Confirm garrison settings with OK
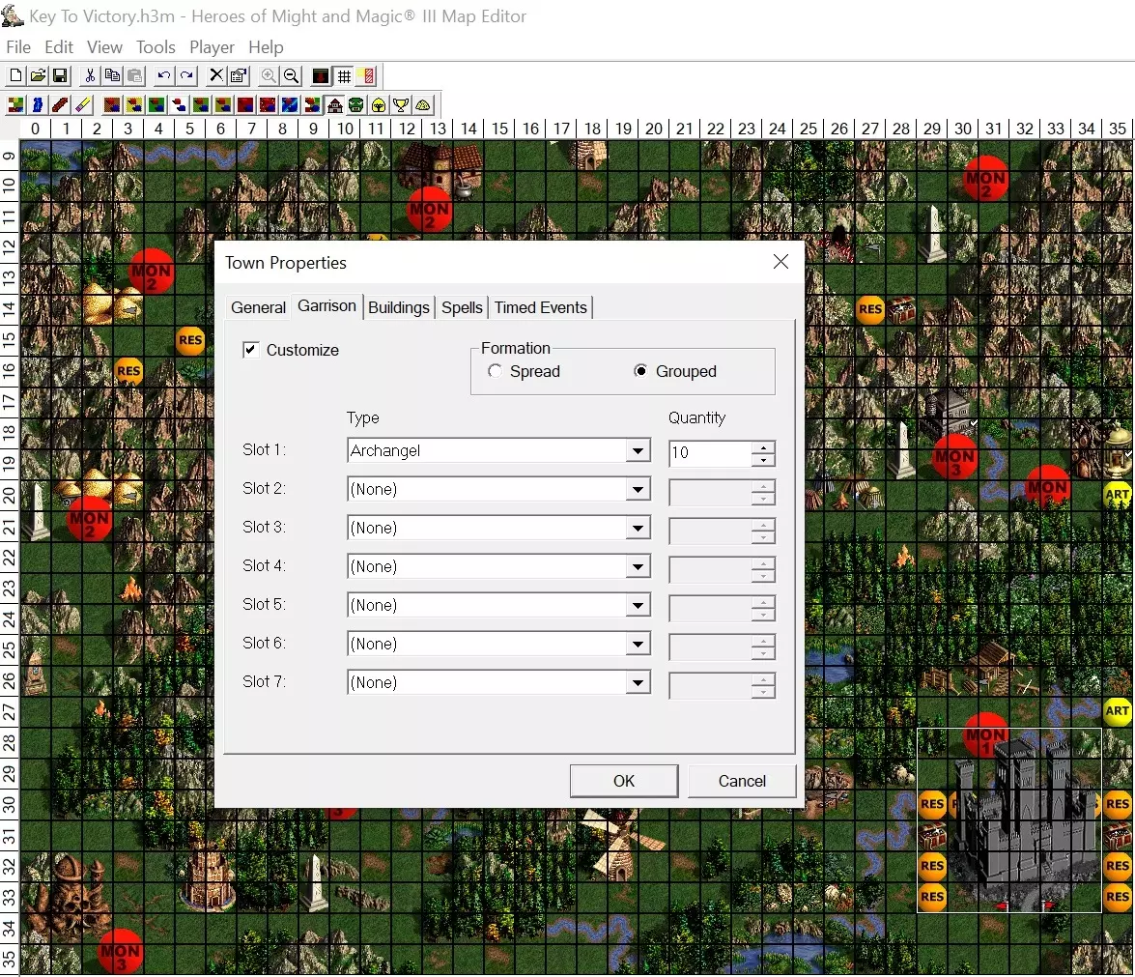1135x977 pixels. [624, 781]
